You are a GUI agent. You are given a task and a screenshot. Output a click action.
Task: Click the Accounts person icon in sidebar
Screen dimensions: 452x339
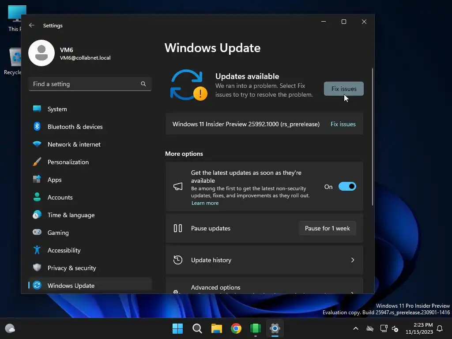(37, 197)
